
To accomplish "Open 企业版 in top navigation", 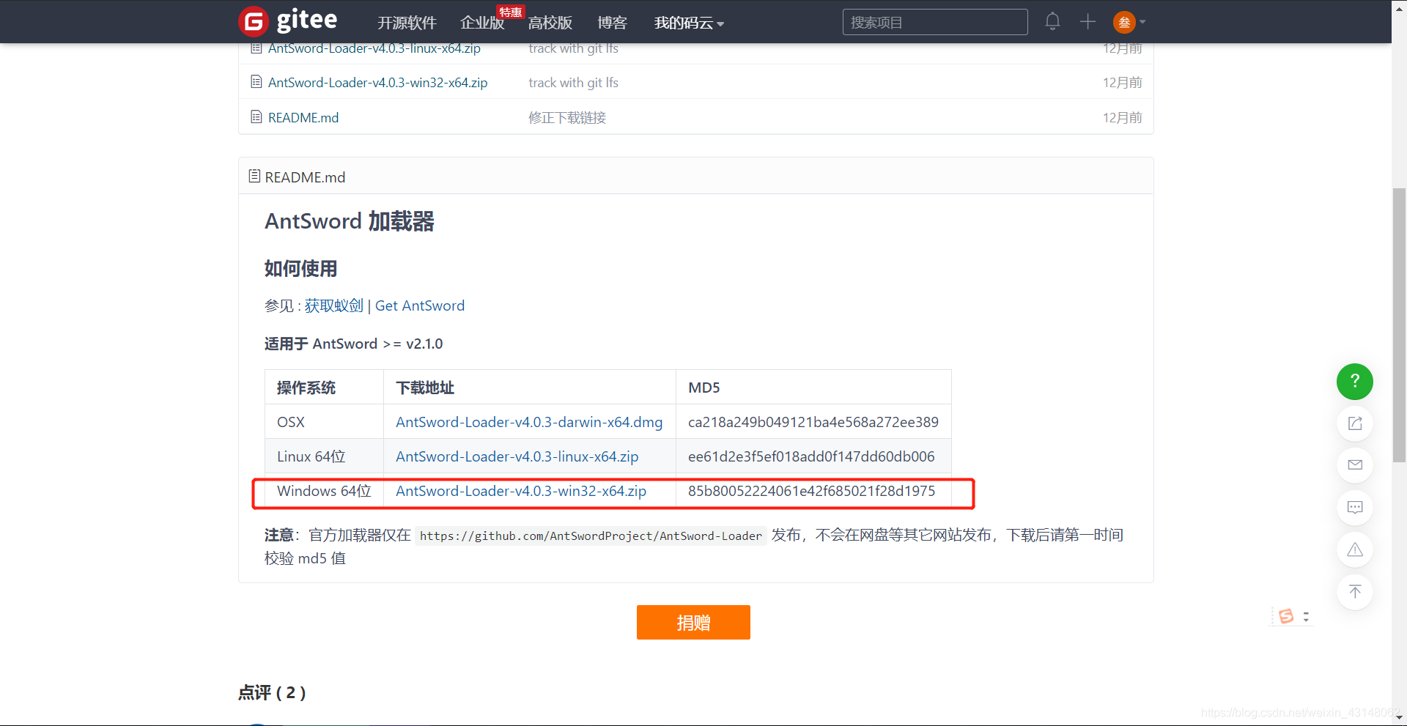I will point(482,23).
